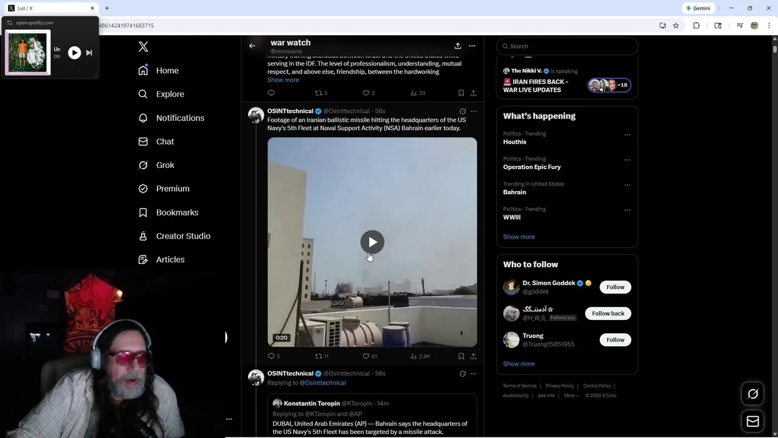Open more options on OSINTtechnical reply post
Viewport: 778px width, 438px height.
(x=473, y=374)
